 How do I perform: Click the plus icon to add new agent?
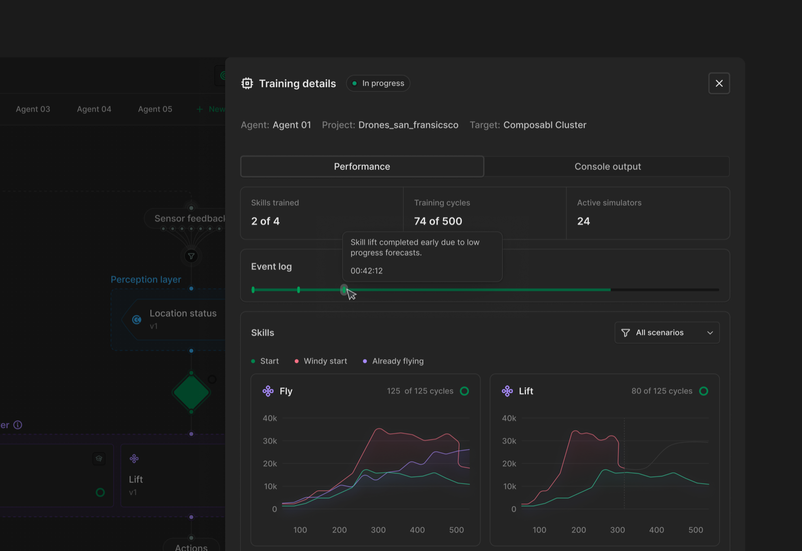(x=199, y=109)
